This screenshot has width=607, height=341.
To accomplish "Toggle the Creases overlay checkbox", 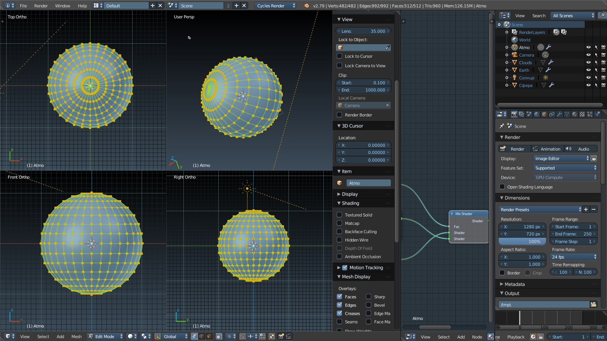I will click(x=340, y=314).
